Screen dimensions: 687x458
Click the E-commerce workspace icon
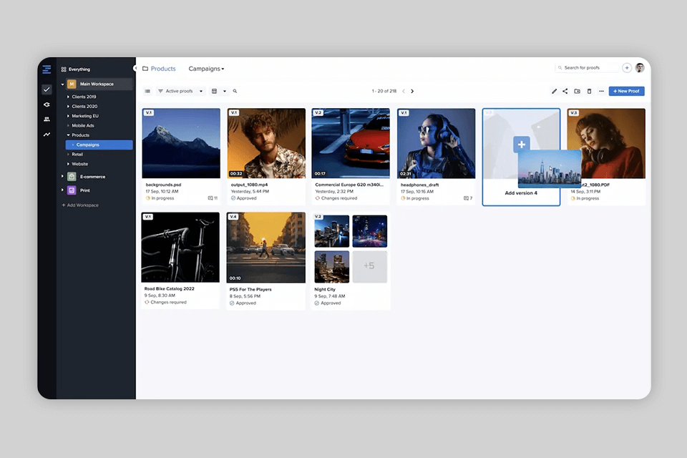pos(72,177)
